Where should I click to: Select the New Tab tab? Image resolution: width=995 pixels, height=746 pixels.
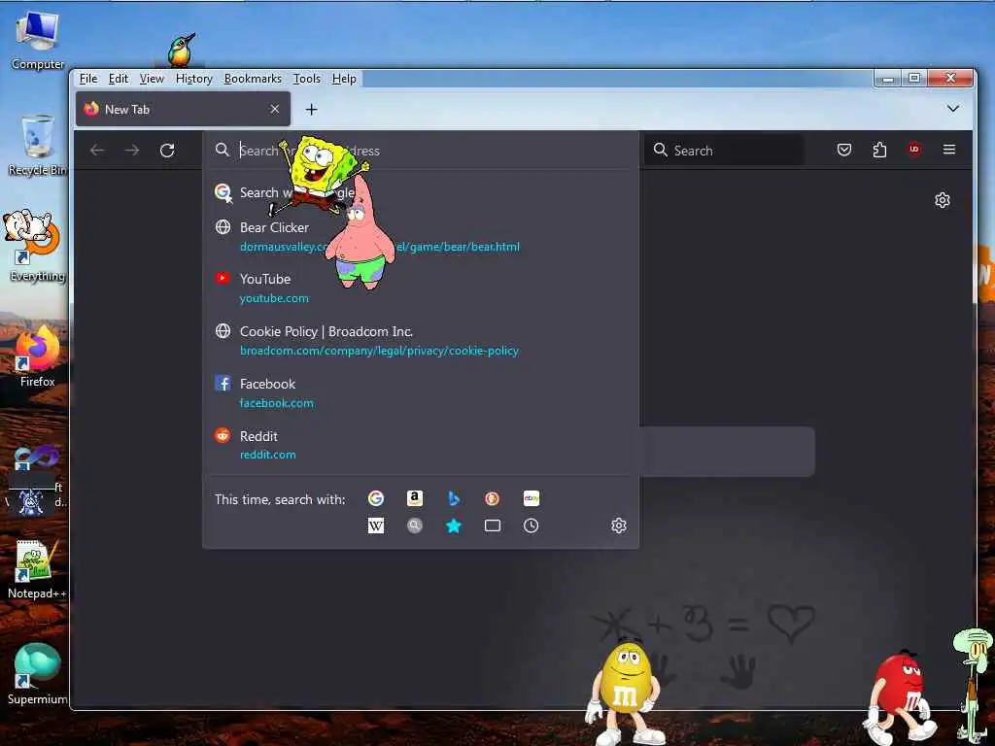tap(183, 109)
